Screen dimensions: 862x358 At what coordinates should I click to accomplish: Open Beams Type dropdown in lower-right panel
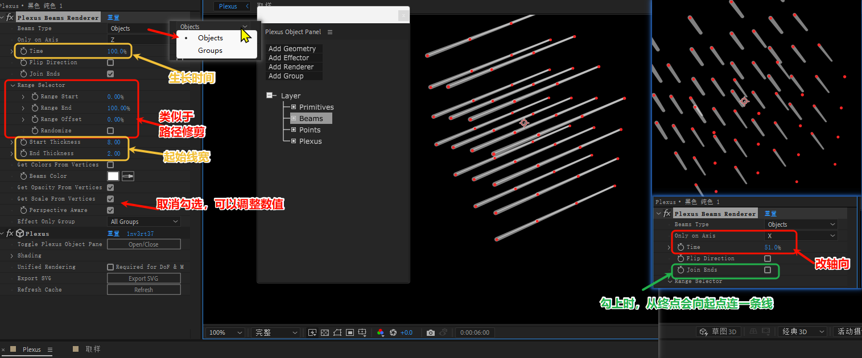[801, 224]
